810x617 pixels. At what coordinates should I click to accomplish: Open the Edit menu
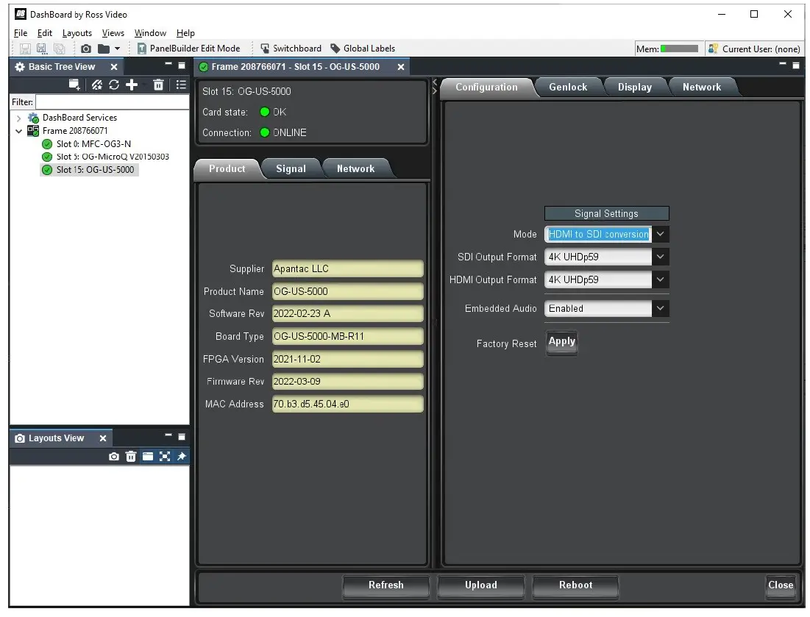pyautogui.click(x=44, y=33)
